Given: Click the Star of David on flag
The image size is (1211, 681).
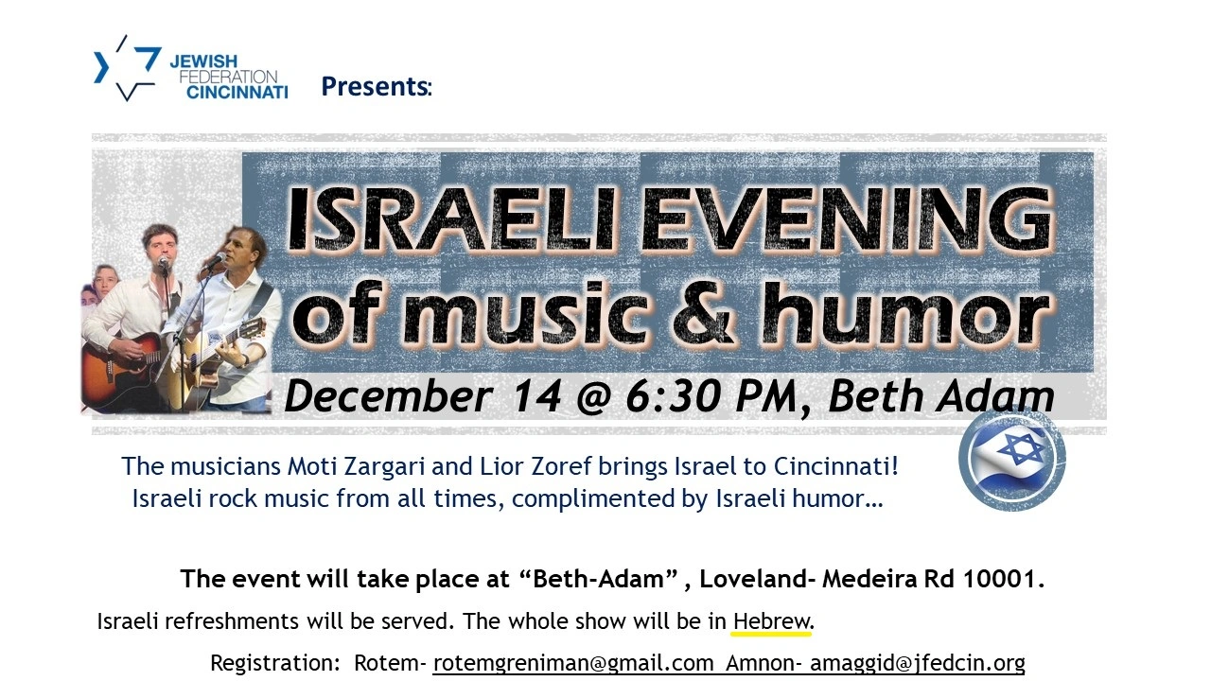Looking at the screenshot, I should click(x=1020, y=448).
